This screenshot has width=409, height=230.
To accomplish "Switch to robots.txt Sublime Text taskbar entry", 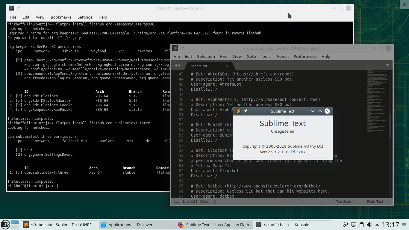I will click(60, 225).
